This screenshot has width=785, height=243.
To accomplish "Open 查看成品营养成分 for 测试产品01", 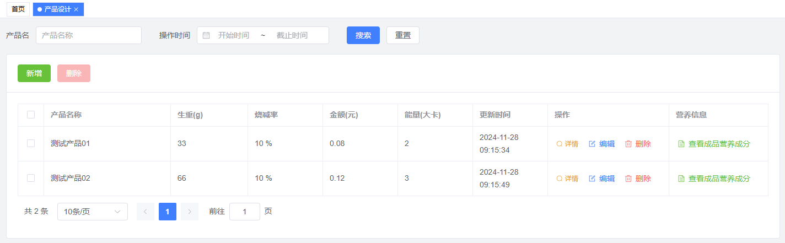I will pyautogui.click(x=714, y=144).
